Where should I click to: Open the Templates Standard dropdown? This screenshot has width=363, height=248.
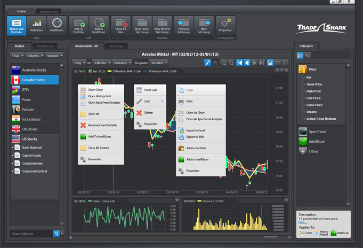pos(159,63)
